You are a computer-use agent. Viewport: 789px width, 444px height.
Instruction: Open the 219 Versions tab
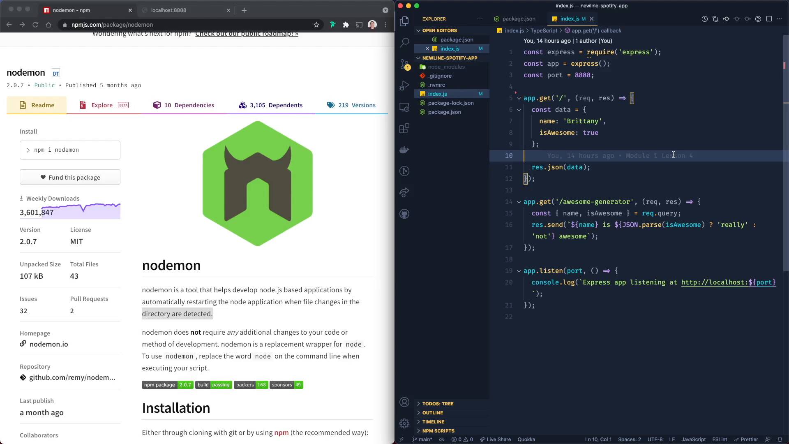pos(351,105)
